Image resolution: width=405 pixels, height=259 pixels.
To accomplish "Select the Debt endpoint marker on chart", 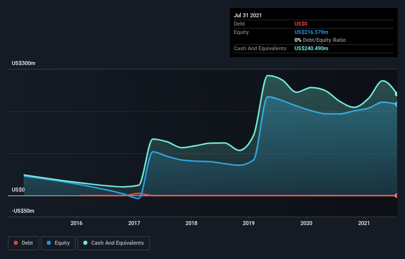I will pyautogui.click(x=397, y=195).
